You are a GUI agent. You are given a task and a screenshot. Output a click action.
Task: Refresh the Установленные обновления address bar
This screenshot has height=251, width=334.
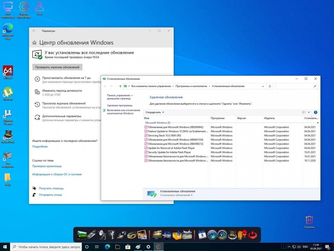tap(270, 86)
